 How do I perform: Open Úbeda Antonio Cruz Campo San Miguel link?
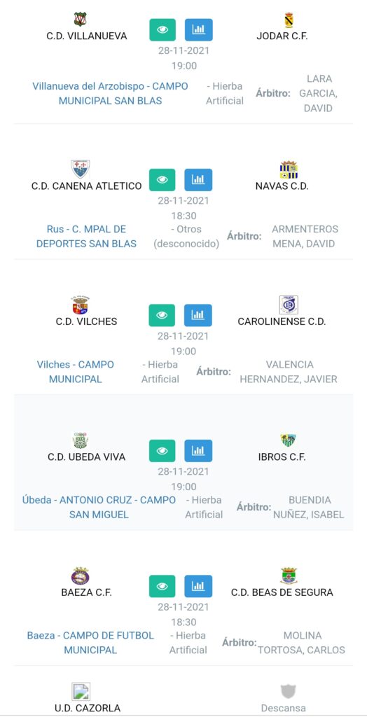pos(99,507)
